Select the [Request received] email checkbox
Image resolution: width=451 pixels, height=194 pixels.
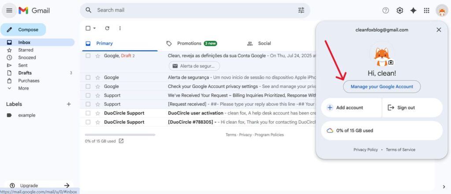pos(88,104)
